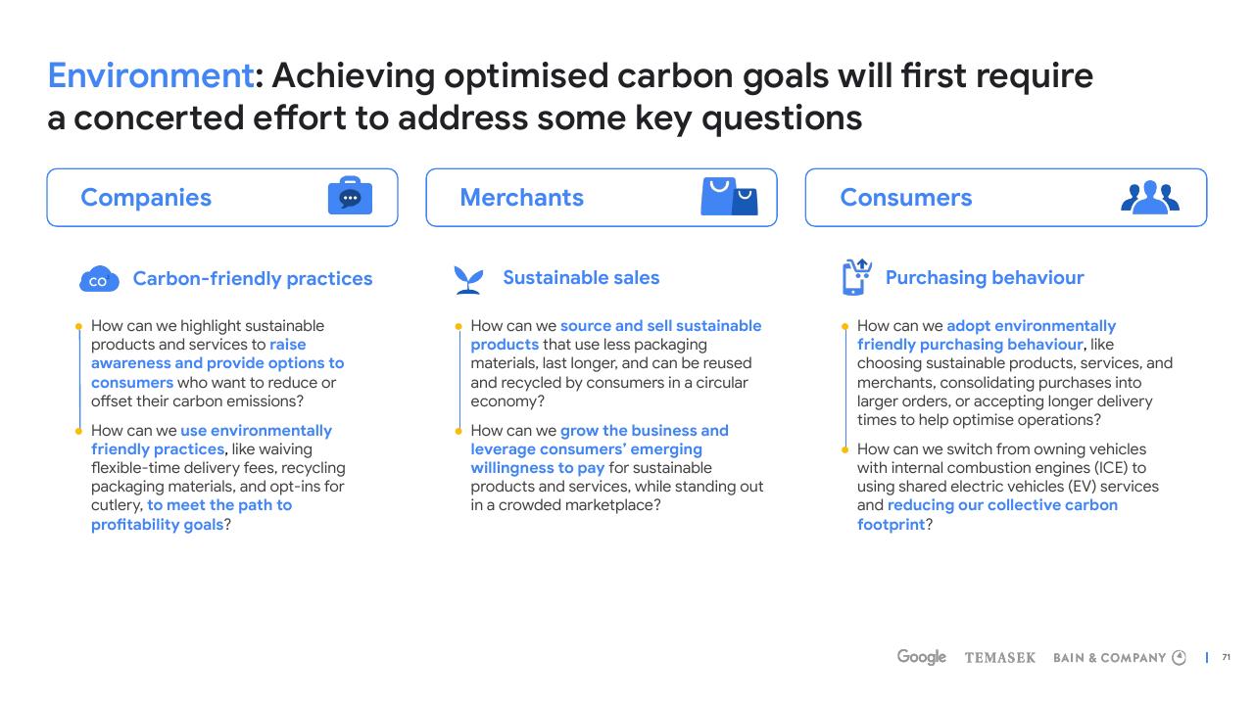Screen dimensions: 1254x705
Task: Click the page number 71
Action: coord(1226,658)
